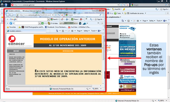Expand the Google toolbar search field dropdown in the popup
The width and height of the screenshot is (170, 102).
click(48, 19)
